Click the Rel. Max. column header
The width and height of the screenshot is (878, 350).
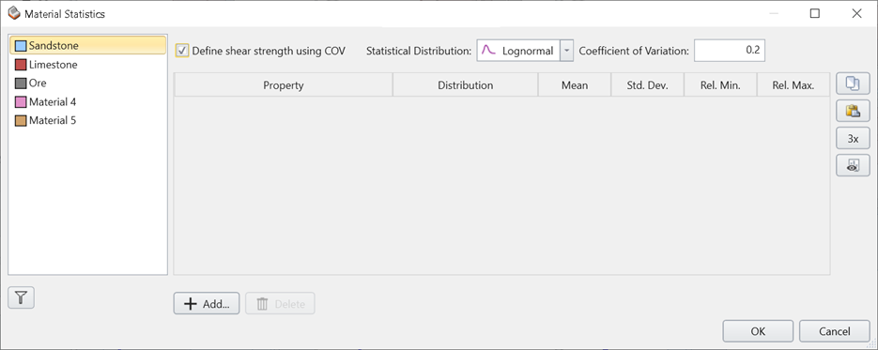click(x=793, y=85)
